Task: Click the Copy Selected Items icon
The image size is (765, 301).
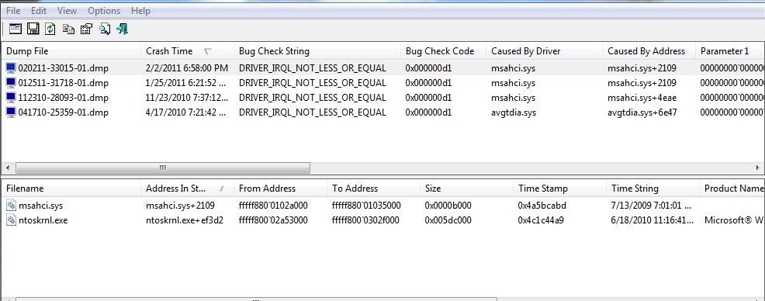Action: pos(69,29)
